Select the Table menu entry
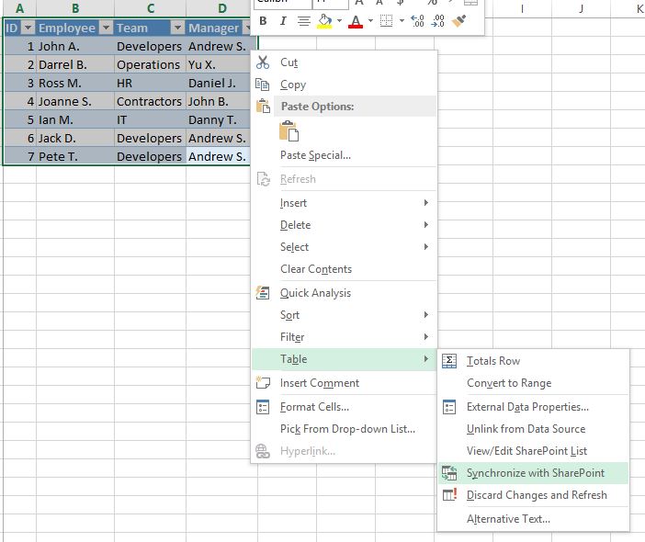The height and width of the screenshot is (542, 645). click(x=344, y=359)
